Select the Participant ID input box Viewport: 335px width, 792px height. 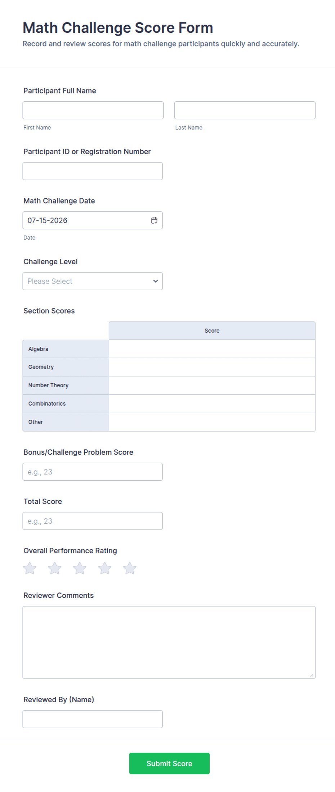click(x=93, y=171)
